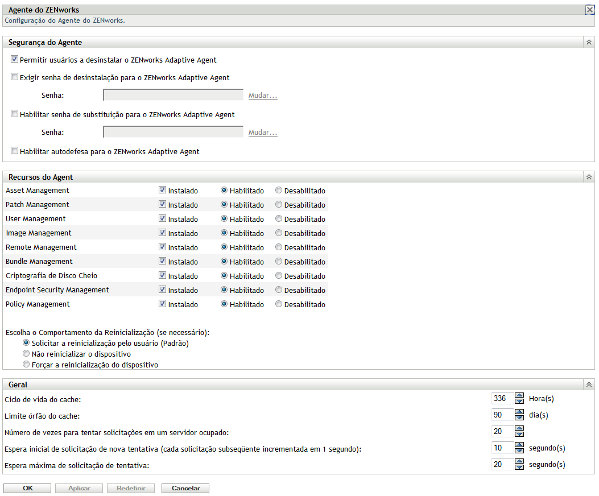
Task: Decrease Ciclo de vida do cache value
Action: 519,401
